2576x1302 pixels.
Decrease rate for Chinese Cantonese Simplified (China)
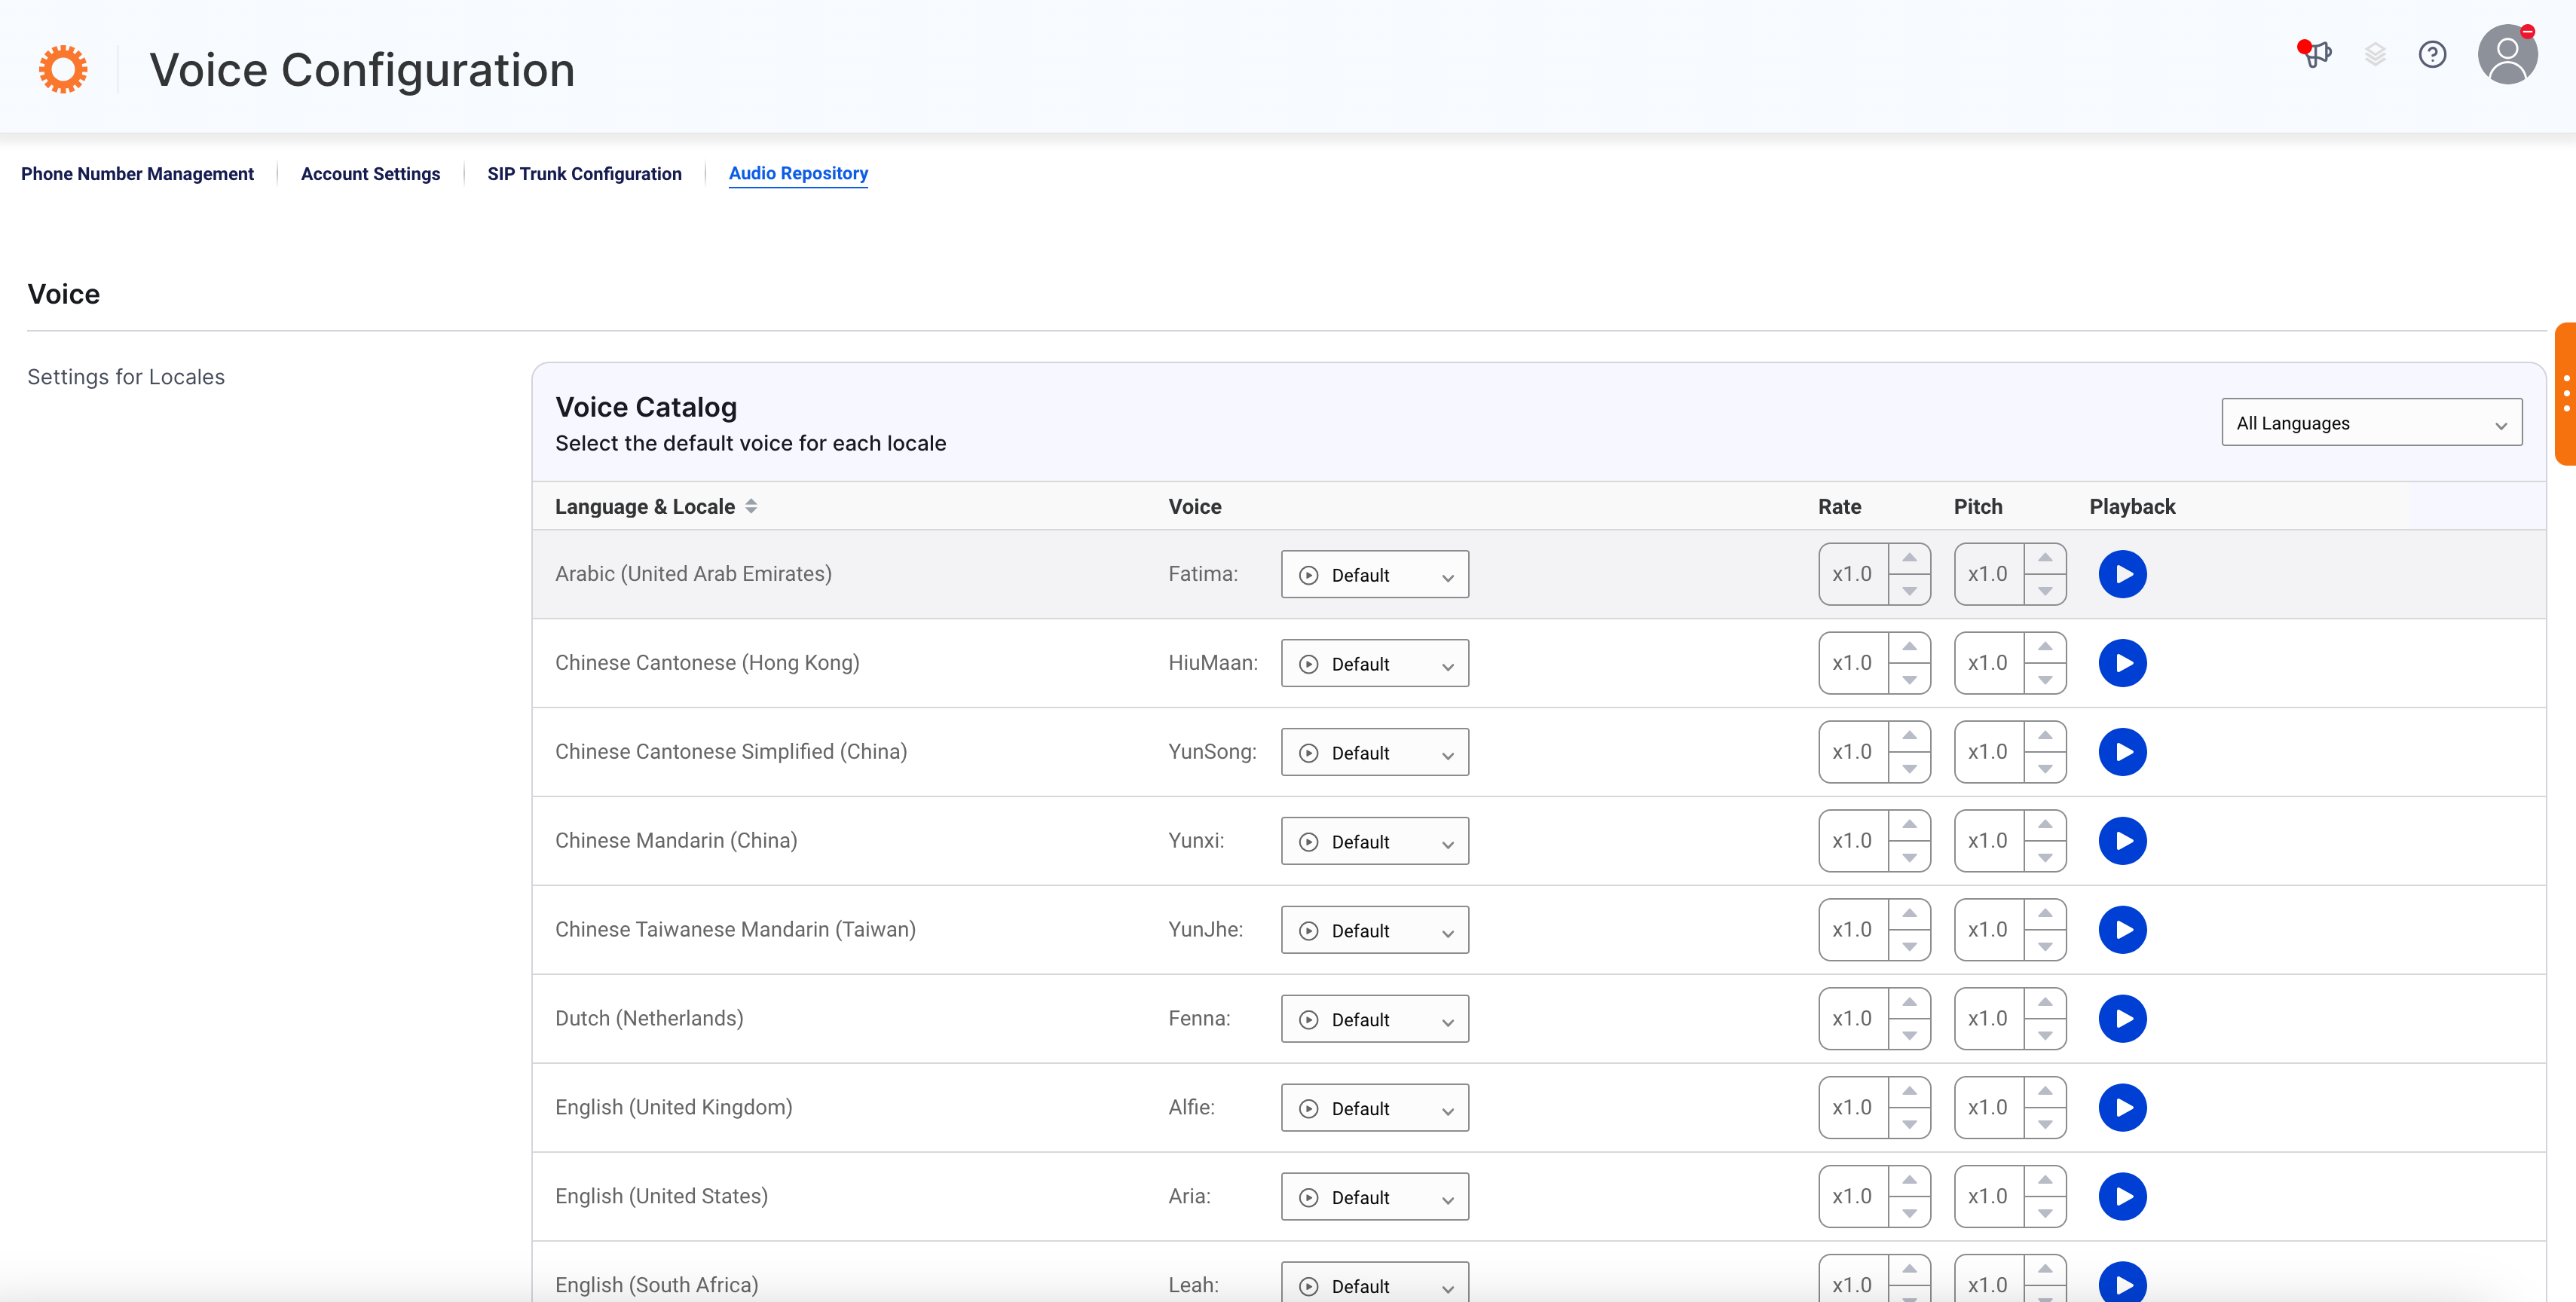(1909, 768)
